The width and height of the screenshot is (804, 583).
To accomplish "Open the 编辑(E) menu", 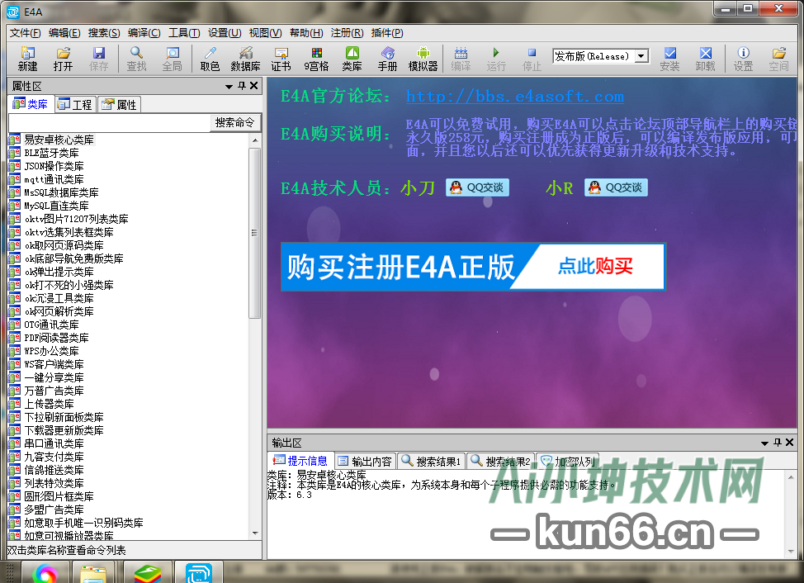I will click(64, 33).
